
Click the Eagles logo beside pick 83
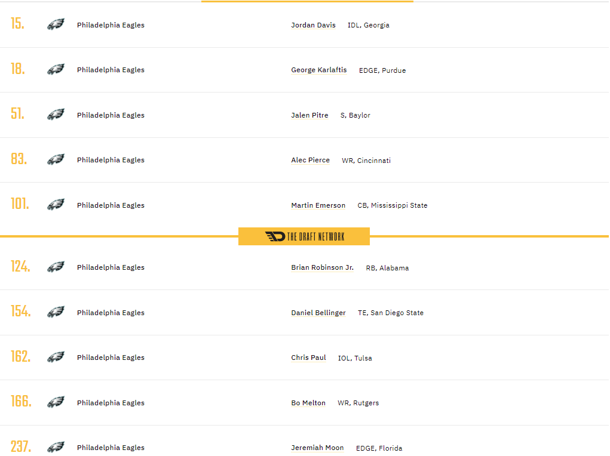[x=56, y=160]
